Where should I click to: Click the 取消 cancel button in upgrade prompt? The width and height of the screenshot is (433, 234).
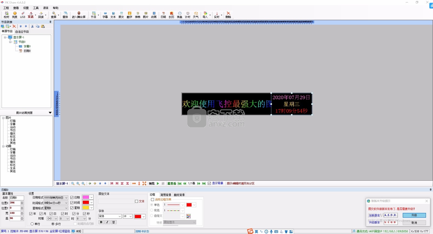tap(414, 223)
